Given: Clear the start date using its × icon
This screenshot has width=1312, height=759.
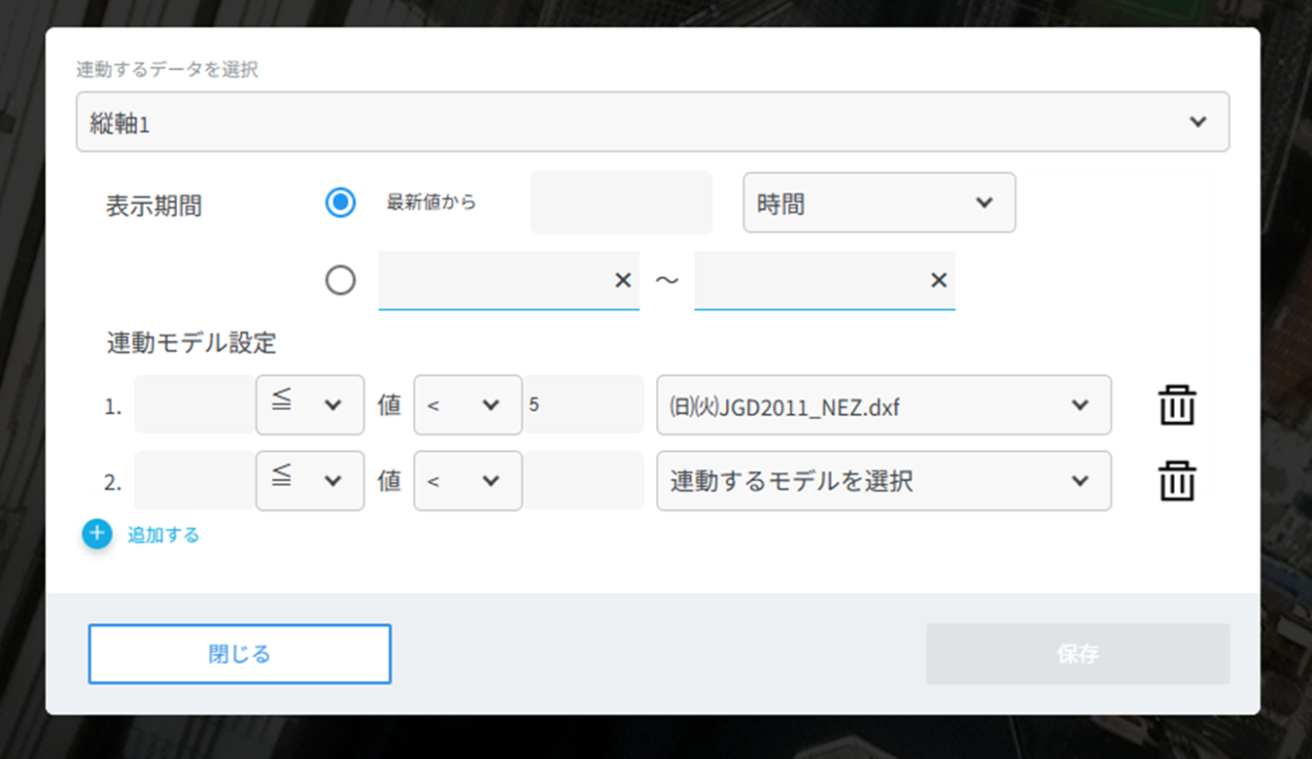Looking at the screenshot, I should tap(623, 280).
